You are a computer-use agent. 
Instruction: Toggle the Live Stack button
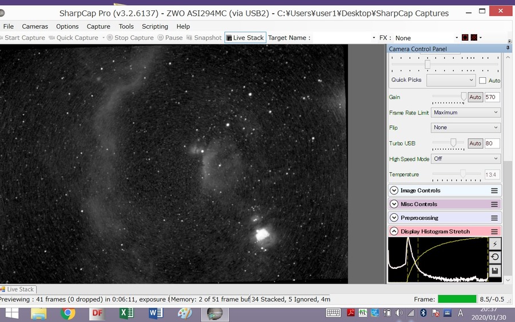pyautogui.click(x=245, y=38)
